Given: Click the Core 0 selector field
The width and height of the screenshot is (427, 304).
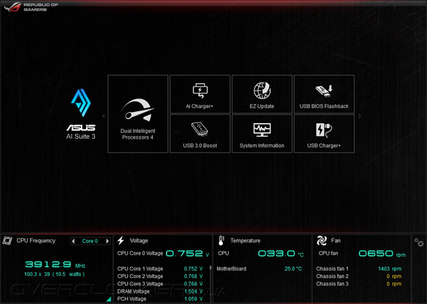Looking at the screenshot, I should click(90, 241).
